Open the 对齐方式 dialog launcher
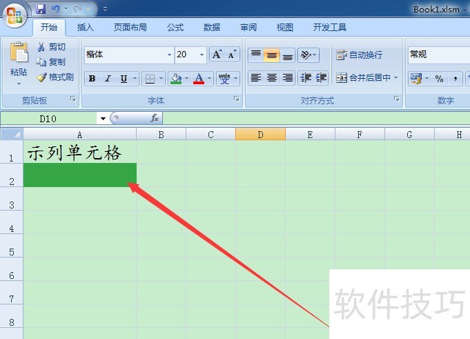 [x=397, y=99]
